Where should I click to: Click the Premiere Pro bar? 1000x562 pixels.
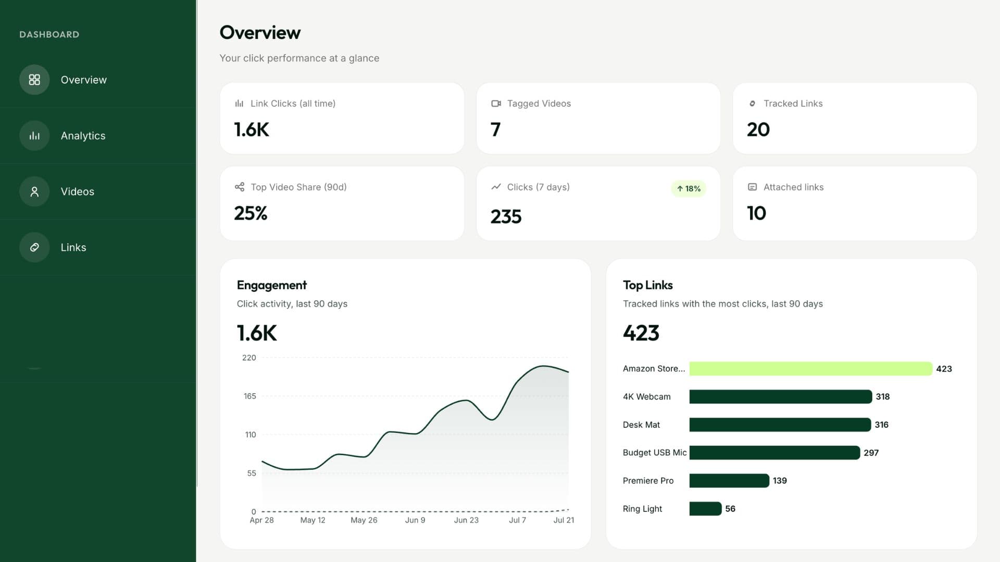coord(729,481)
